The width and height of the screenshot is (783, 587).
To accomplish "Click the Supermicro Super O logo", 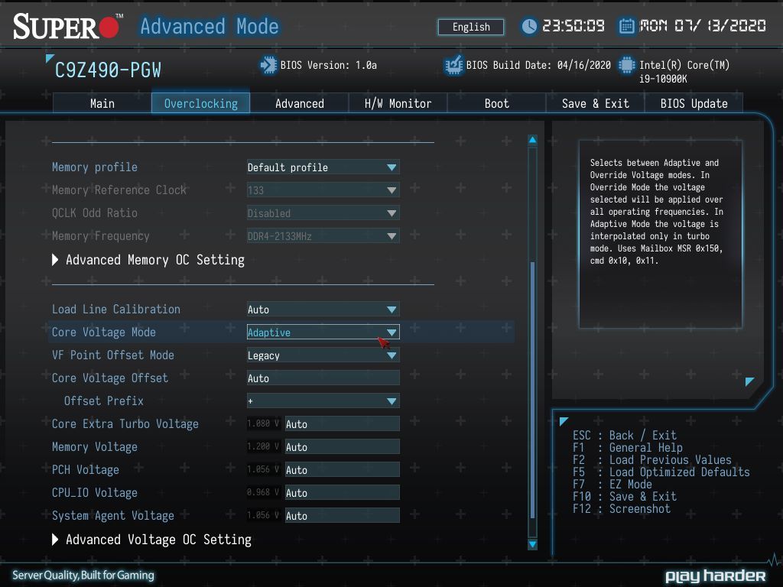I will (67, 27).
